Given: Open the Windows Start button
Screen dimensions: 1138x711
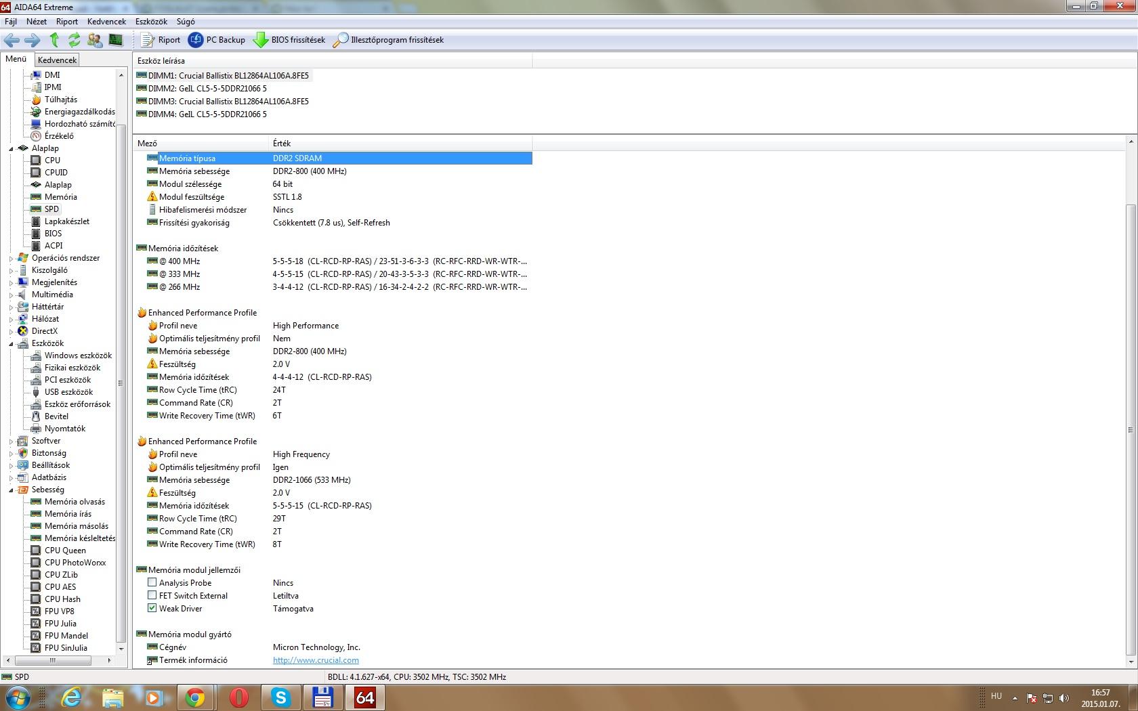Looking at the screenshot, I should (17, 697).
